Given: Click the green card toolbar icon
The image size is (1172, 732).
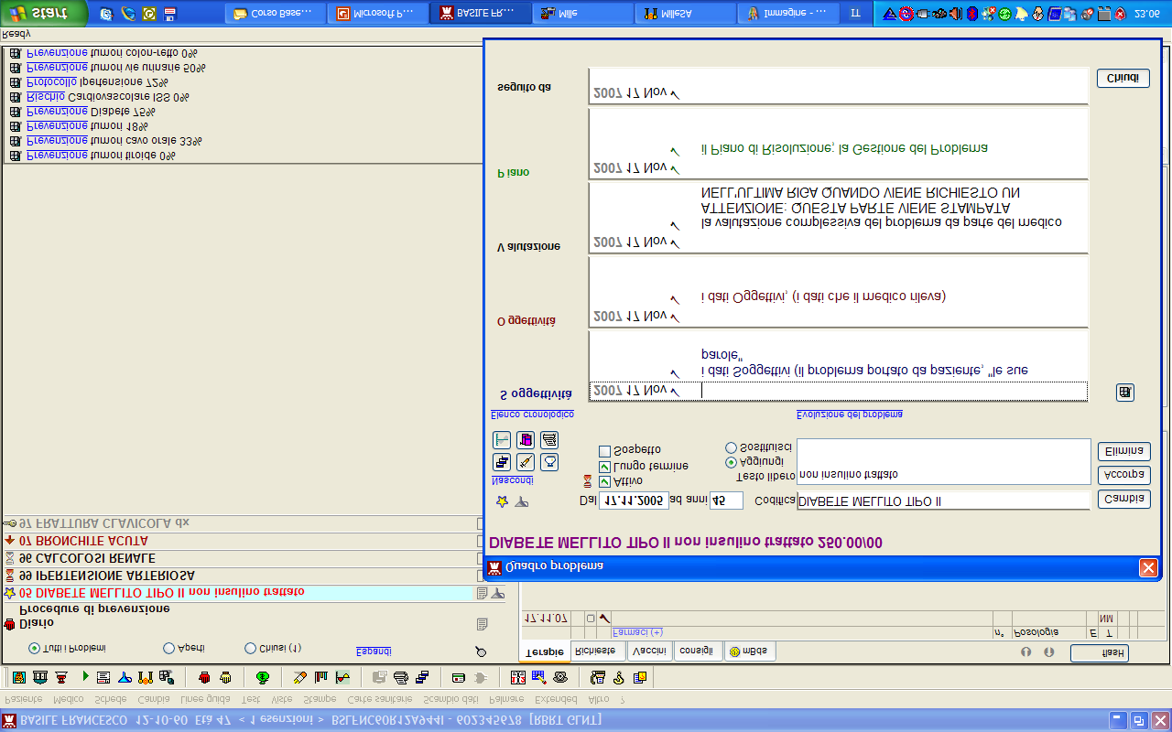Looking at the screenshot, I should click(x=458, y=677).
